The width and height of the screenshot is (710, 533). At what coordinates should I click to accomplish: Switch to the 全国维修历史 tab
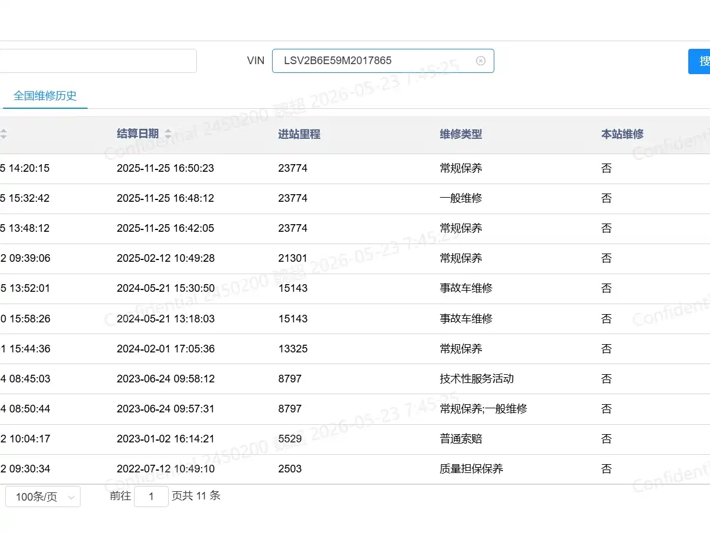click(x=45, y=95)
